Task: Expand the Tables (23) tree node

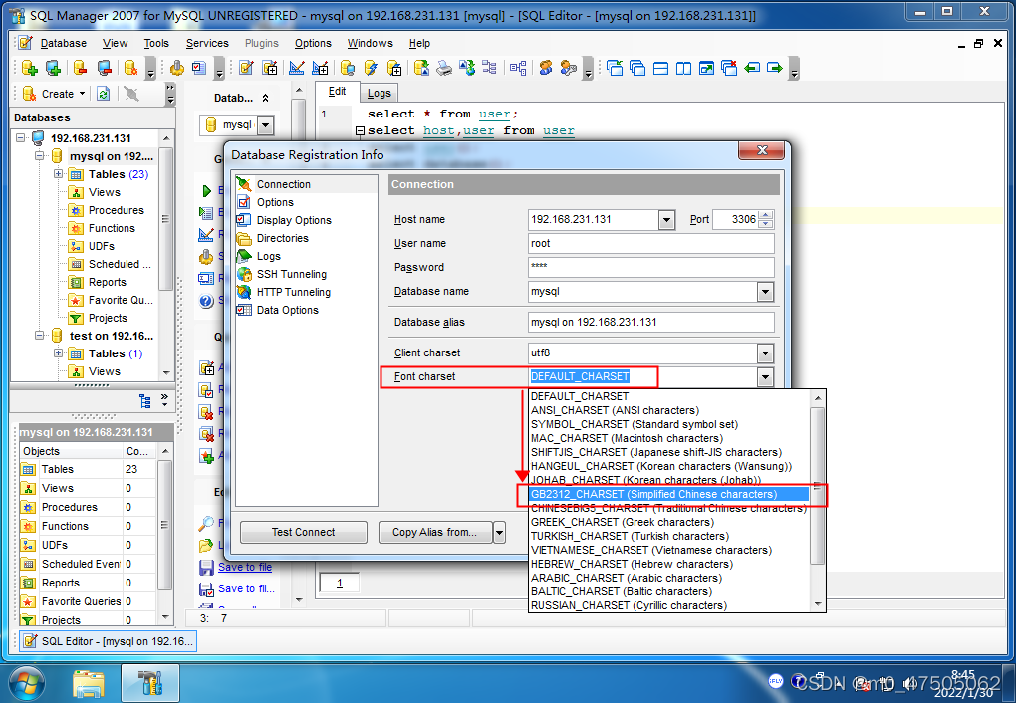Action: [x=58, y=174]
